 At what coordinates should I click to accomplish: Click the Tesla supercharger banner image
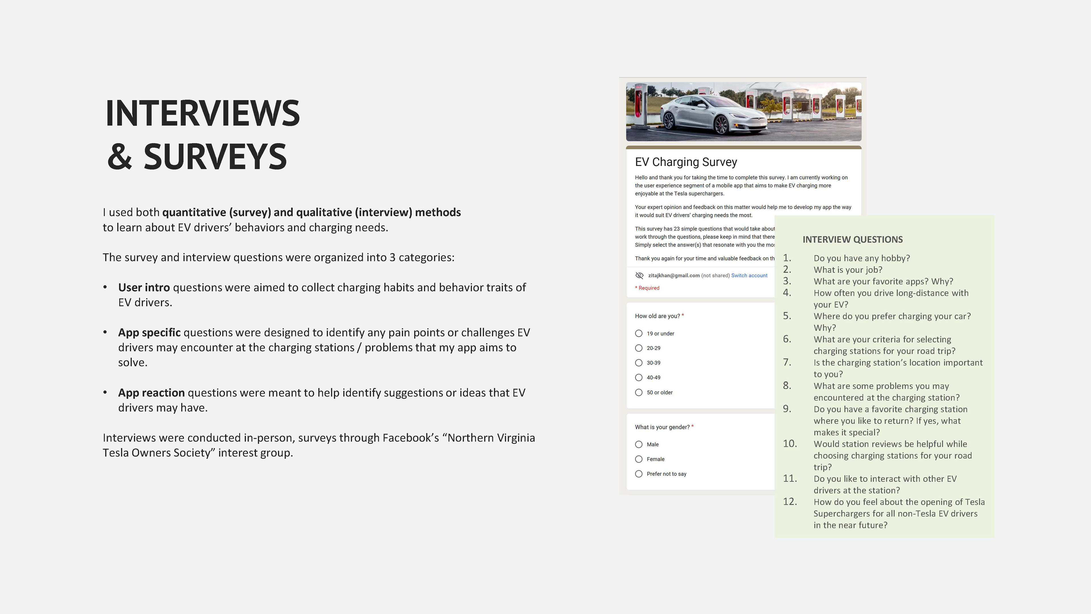pyautogui.click(x=743, y=112)
